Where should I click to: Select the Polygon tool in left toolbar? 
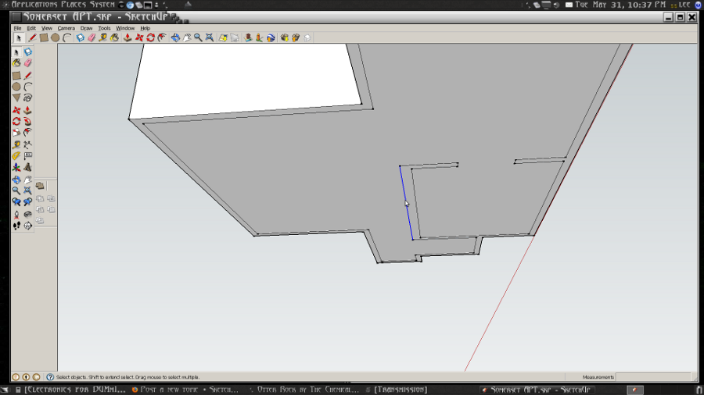16,98
